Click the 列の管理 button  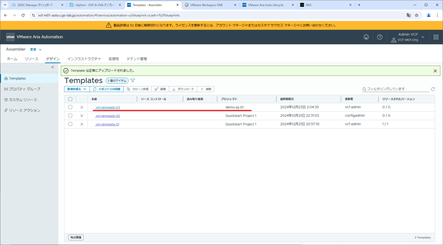click(x=76, y=237)
